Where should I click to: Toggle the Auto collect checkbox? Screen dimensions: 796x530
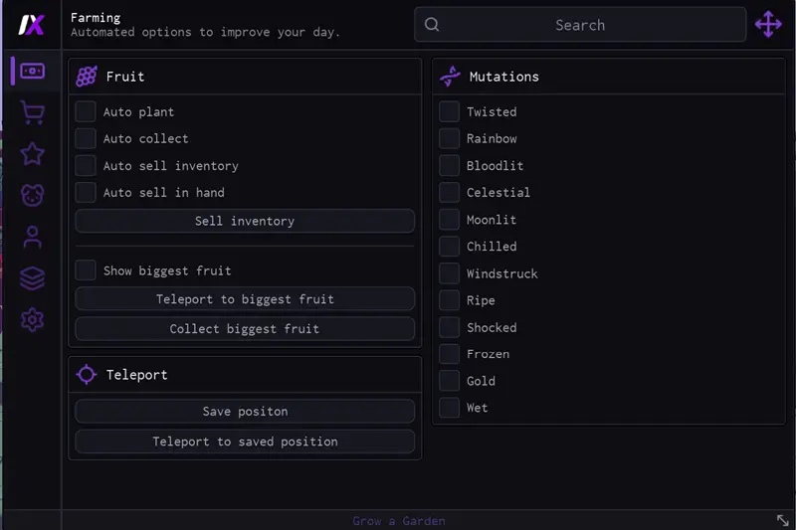tap(86, 138)
